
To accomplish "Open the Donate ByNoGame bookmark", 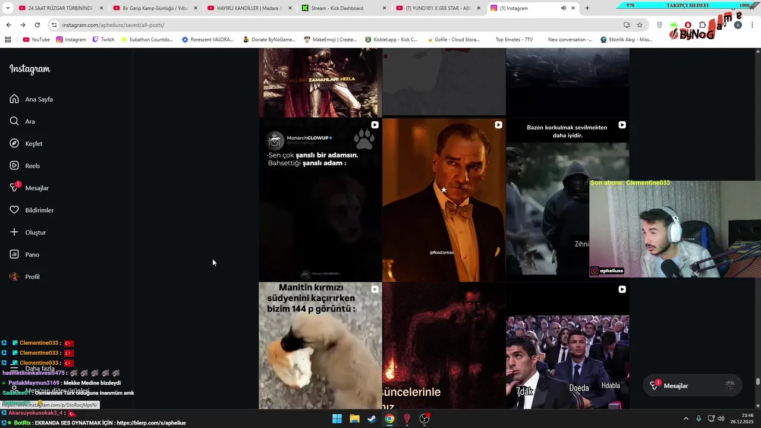I will (x=269, y=39).
